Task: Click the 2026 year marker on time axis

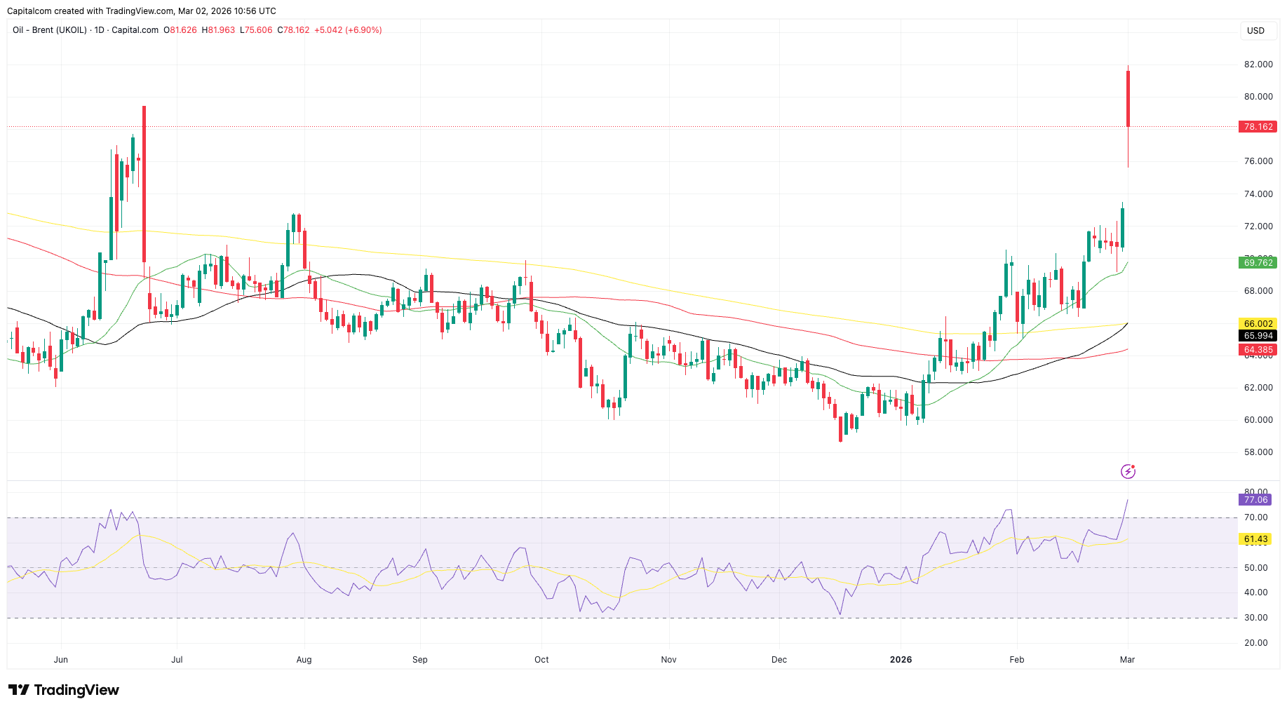Action: tap(901, 660)
